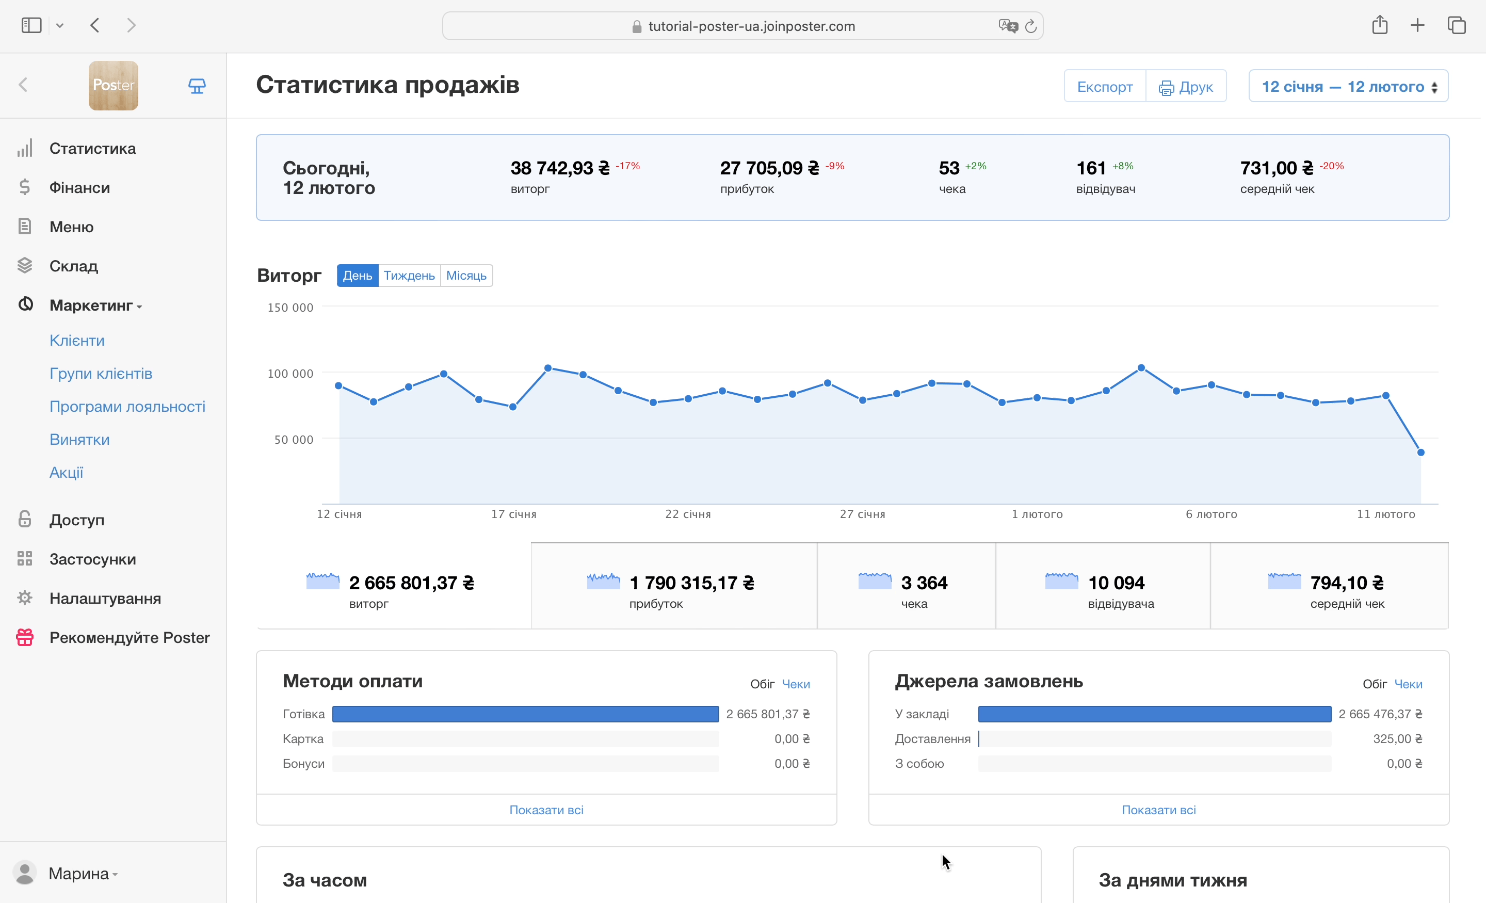The width and height of the screenshot is (1486, 903).
Task: Click the виторг sparkline icon
Action: click(322, 581)
